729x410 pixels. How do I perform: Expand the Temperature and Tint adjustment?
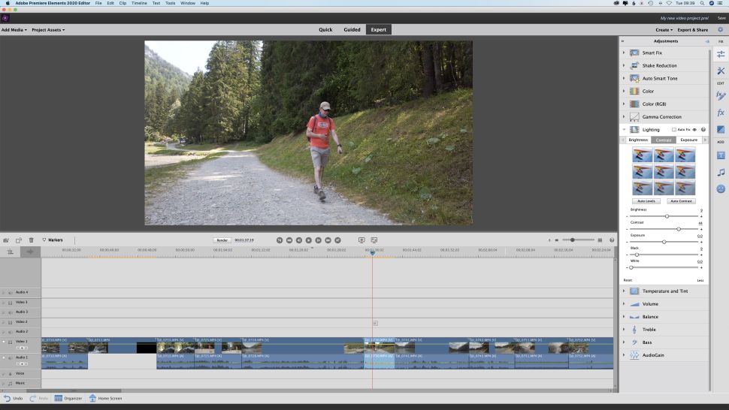(x=624, y=291)
